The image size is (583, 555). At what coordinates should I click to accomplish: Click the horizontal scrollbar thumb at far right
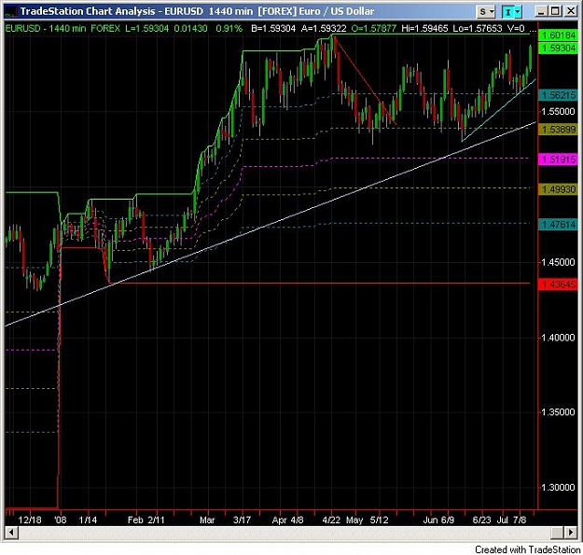tap(557, 532)
